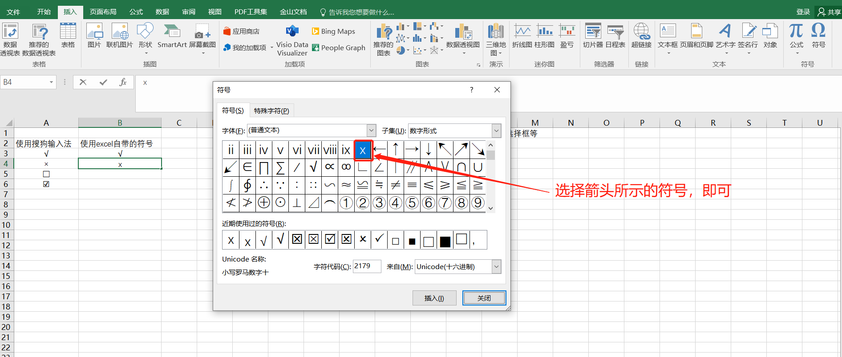This screenshot has width=842, height=357.
Task: Click the empty box symbol in A5
Action: click(x=46, y=174)
